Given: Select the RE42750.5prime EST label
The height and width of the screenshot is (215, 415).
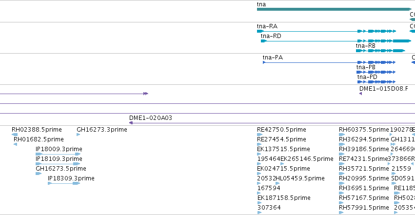Looking at the screenshot, I should coord(281,130).
